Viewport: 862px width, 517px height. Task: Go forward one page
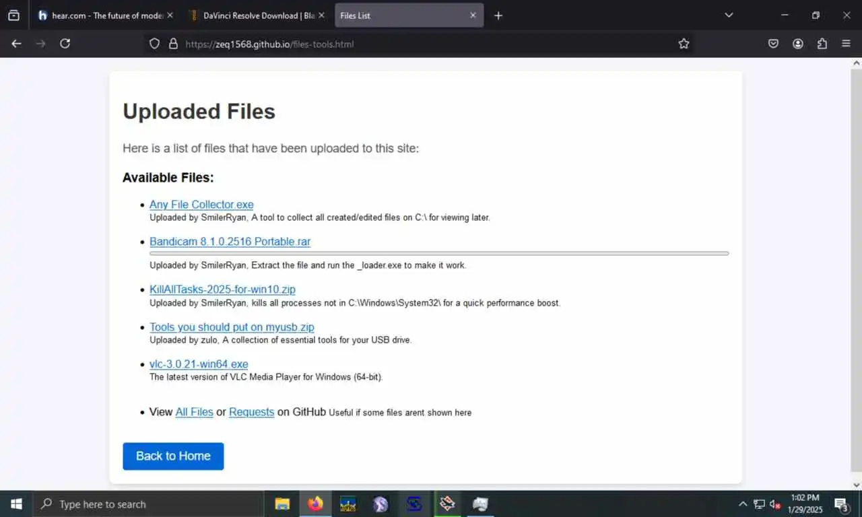40,44
